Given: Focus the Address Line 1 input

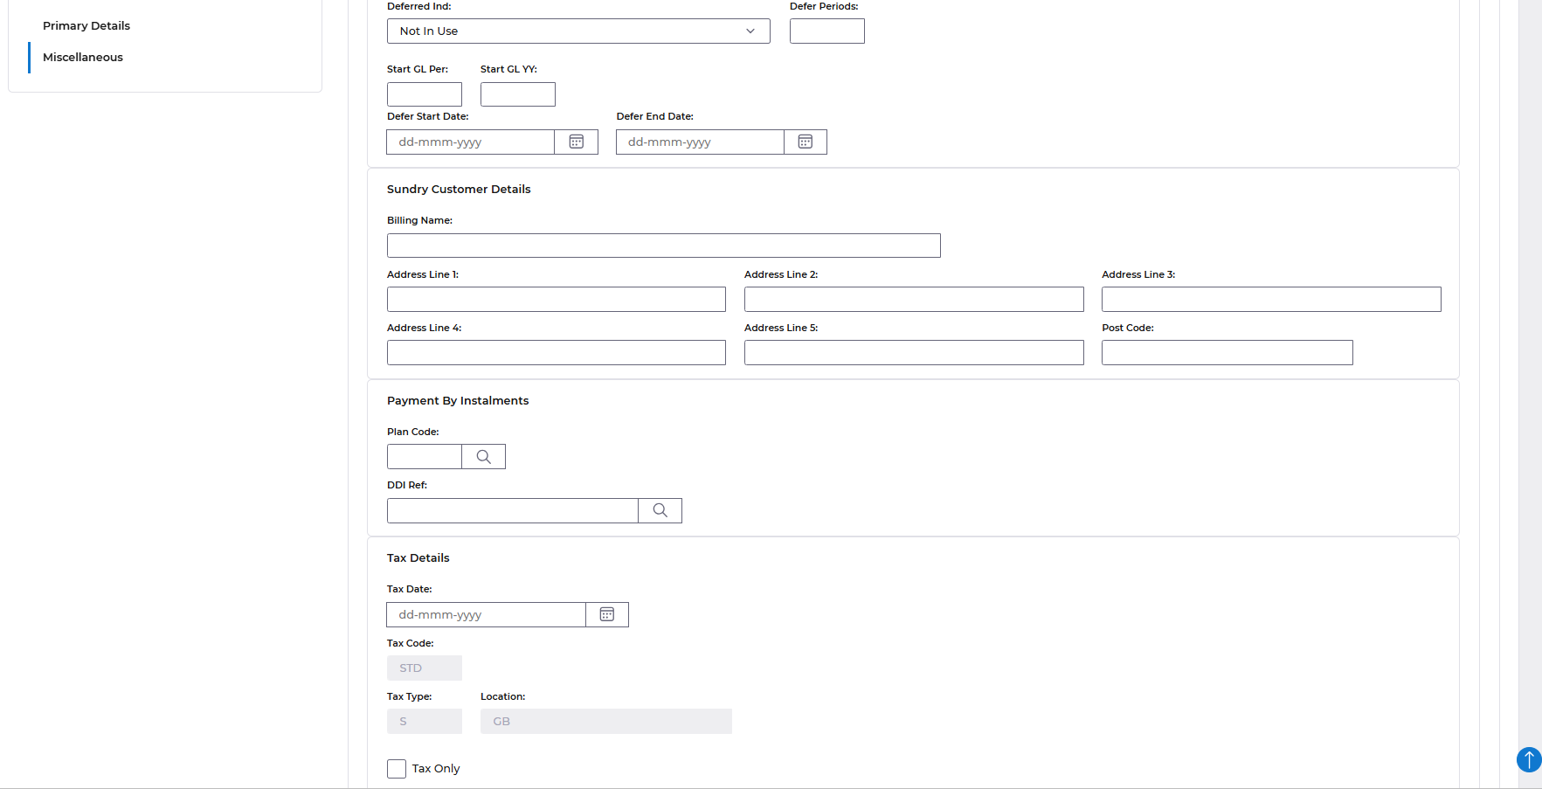Looking at the screenshot, I should 556,300.
